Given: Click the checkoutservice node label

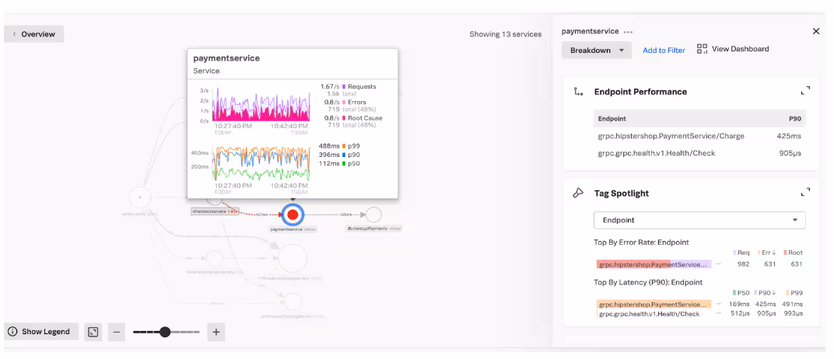Looking at the screenshot, I should 209,211.
